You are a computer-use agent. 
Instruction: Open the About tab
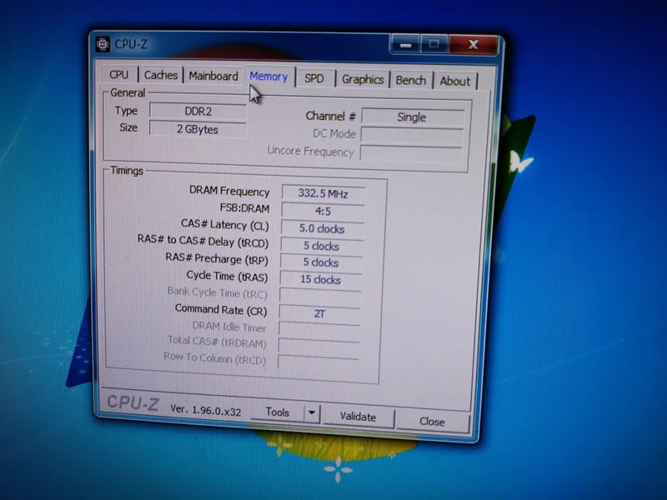[454, 81]
